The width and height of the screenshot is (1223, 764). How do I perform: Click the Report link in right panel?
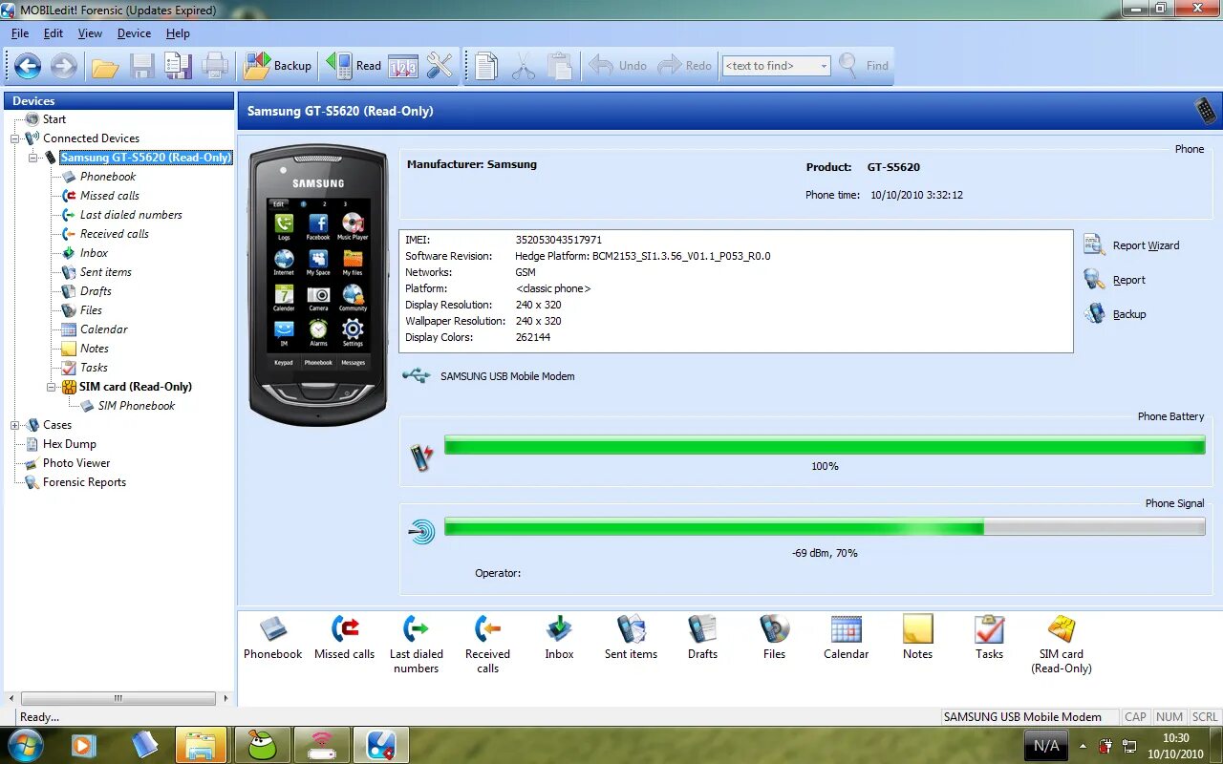(1129, 280)
